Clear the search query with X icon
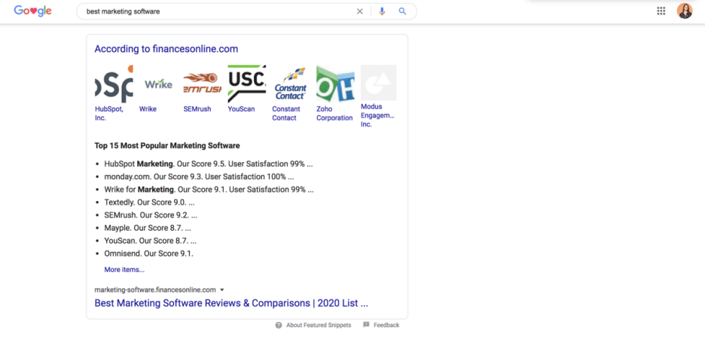 [x=360, y=11]
